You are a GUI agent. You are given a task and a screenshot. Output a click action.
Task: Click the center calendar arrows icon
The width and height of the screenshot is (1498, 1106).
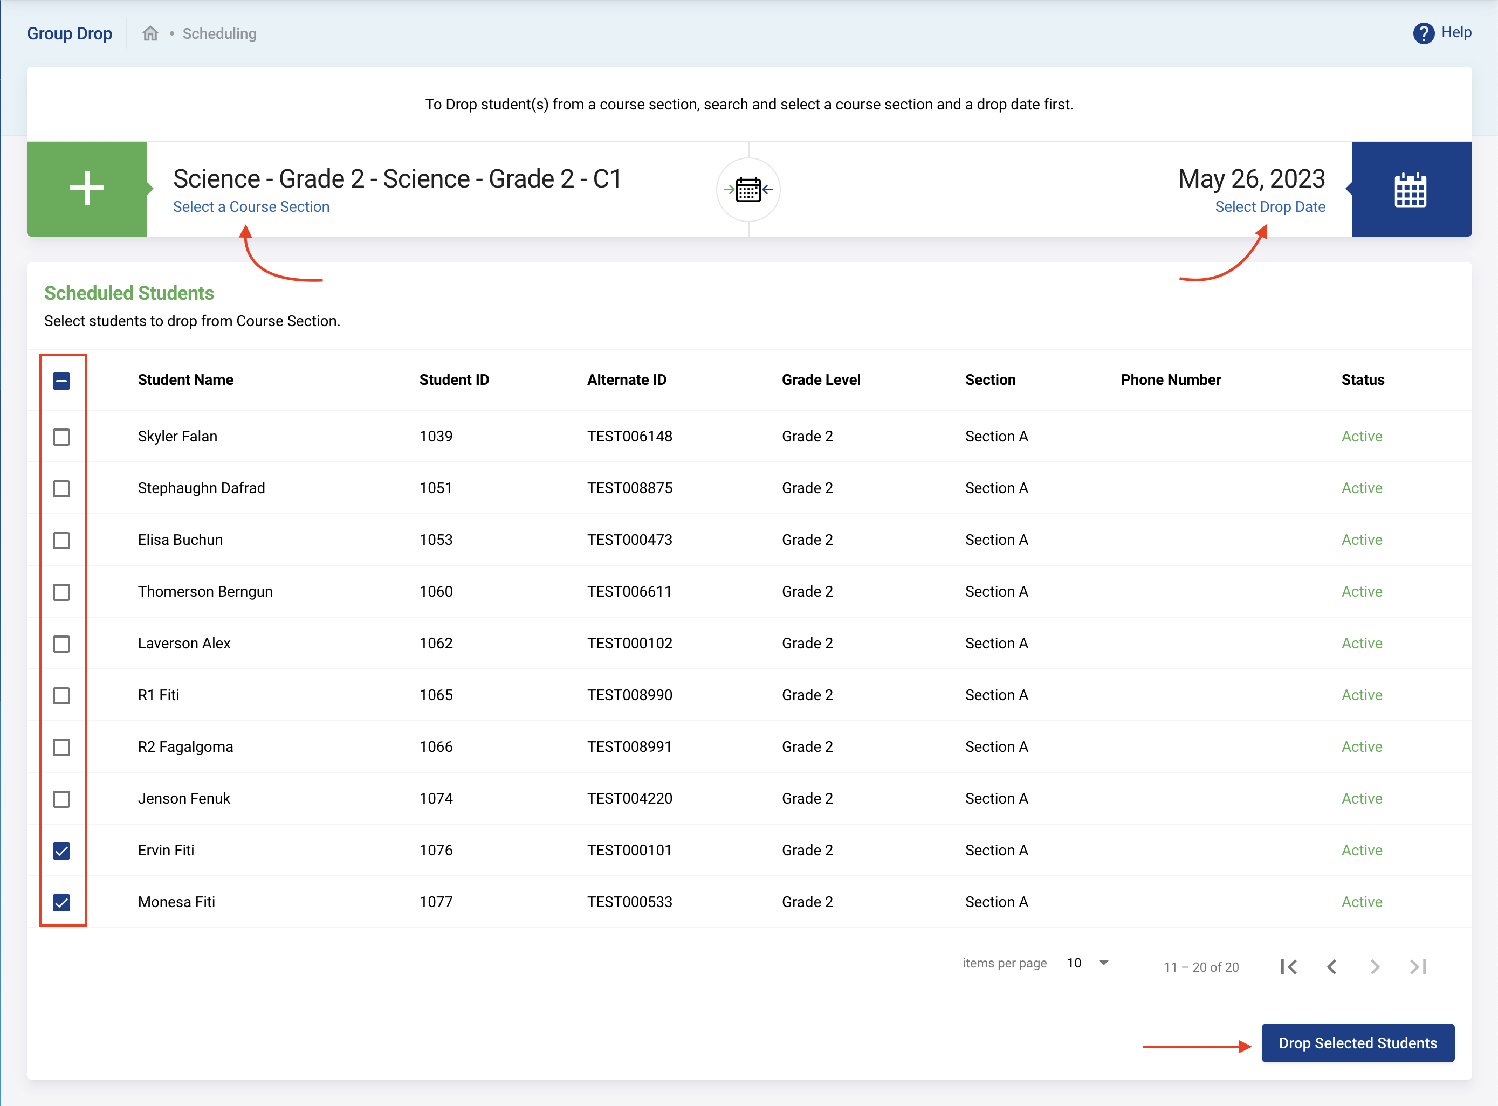click(x=748, y=190)
